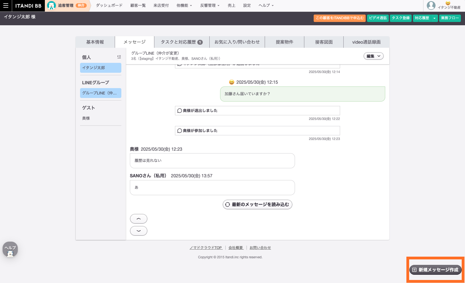
Task: Click この顧客をITANDIBBで申込む button
Action: pyautogui.click(x=340, y=18)
